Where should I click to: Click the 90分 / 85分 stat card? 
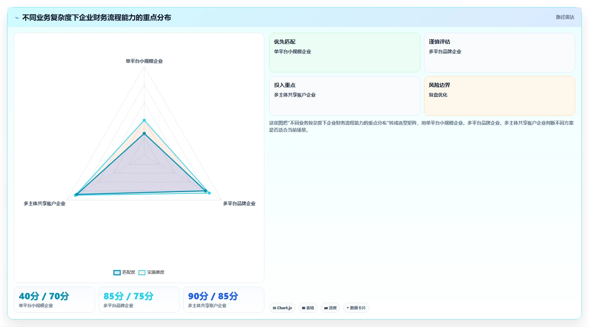point(224,300)
